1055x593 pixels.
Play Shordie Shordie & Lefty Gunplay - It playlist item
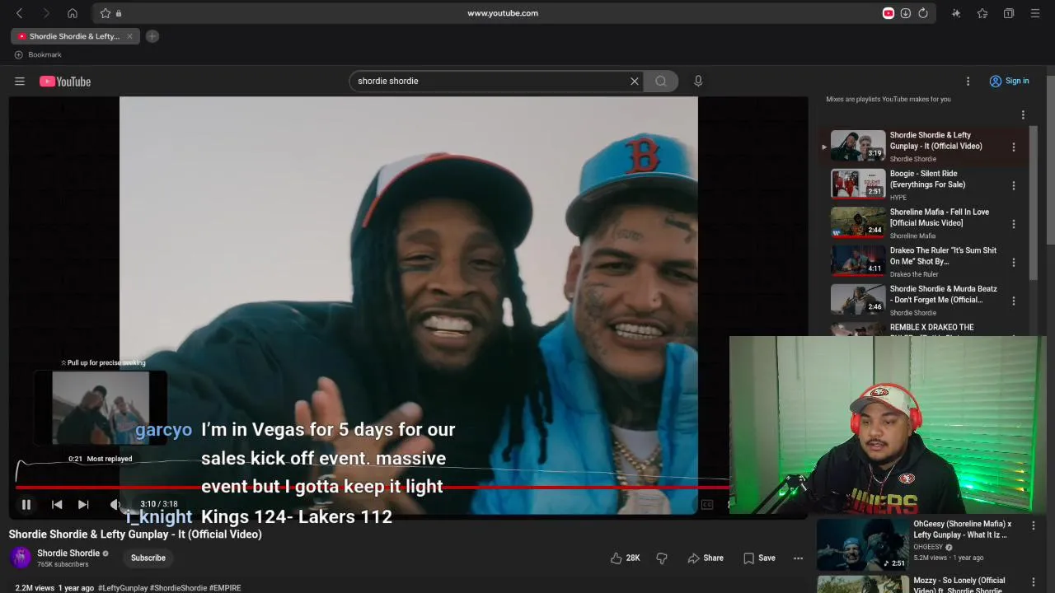pyautogui.click(x=921, y=146)
